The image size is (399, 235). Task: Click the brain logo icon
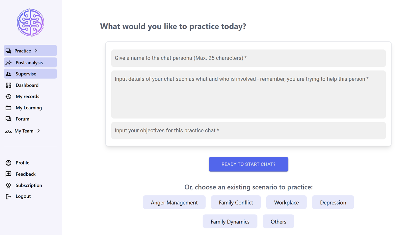coord(31,22)
